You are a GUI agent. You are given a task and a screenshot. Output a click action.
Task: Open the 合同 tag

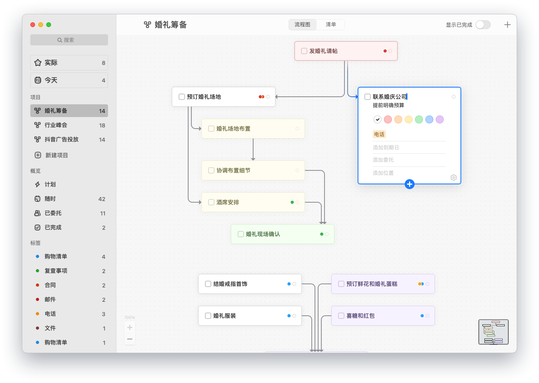tap(69, 285)
